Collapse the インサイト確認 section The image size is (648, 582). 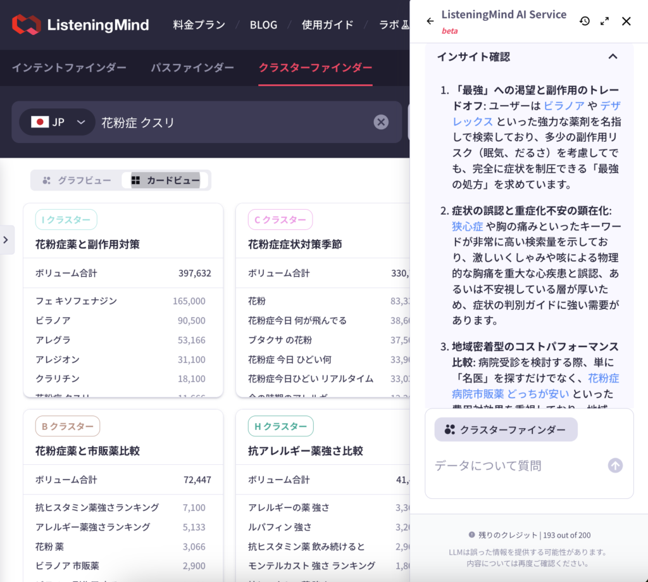[612, 57]
